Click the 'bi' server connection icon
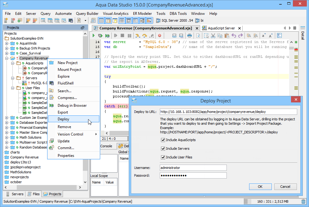 click(197, 20)
